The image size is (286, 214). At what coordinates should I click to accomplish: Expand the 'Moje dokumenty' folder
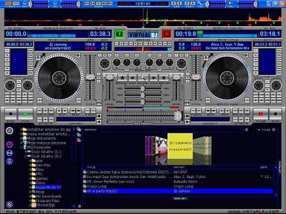pos(21,138)
